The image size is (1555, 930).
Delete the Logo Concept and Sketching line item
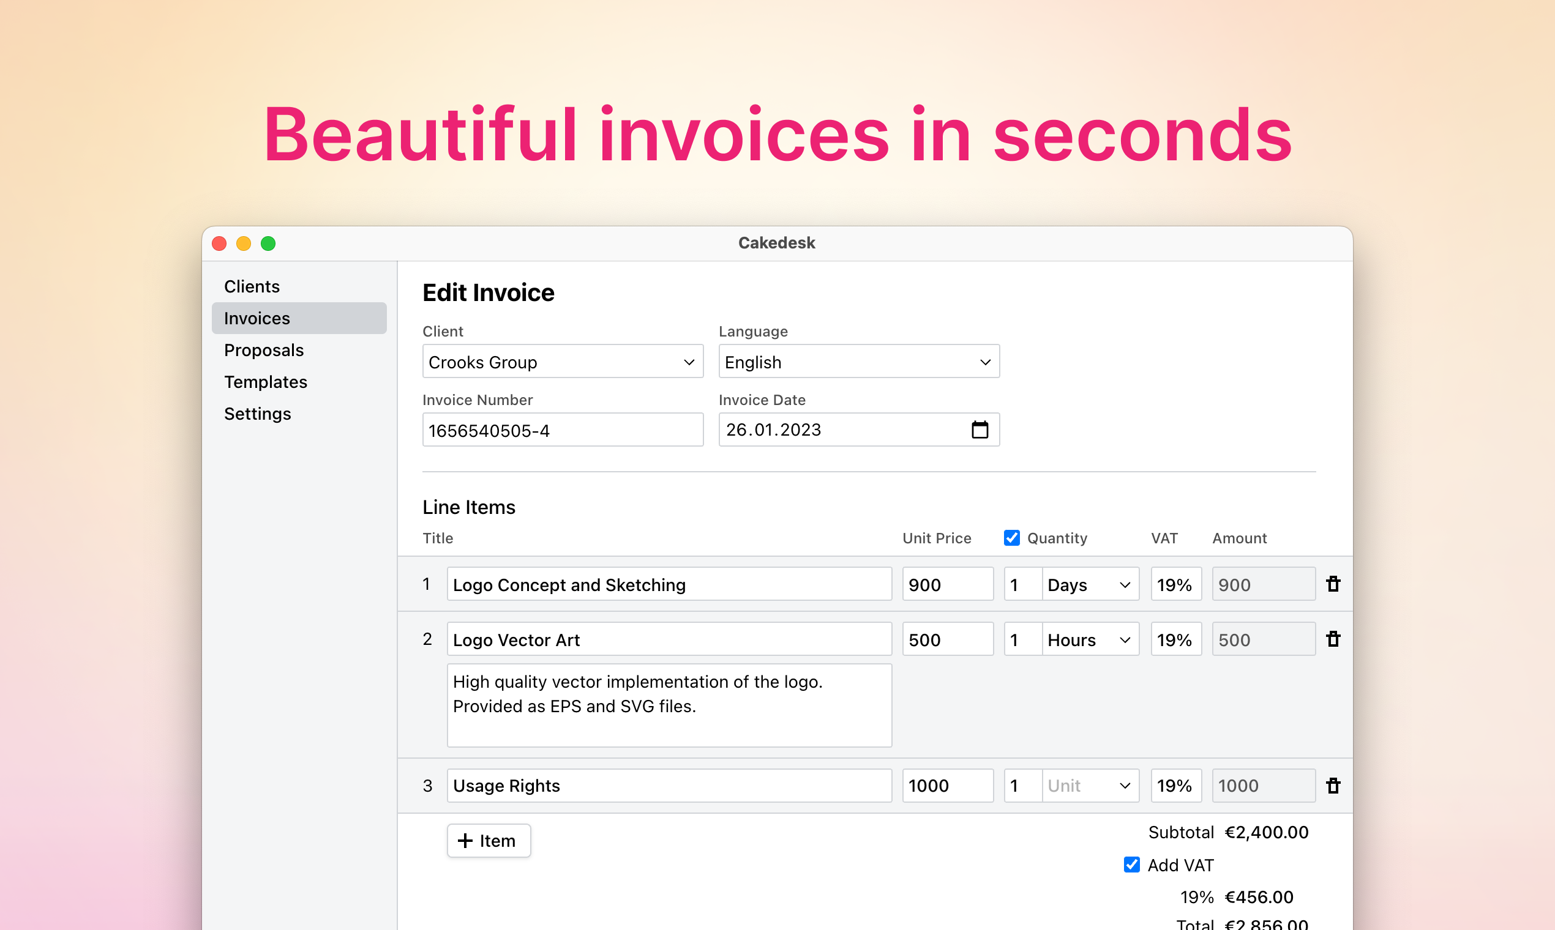coord(1333,584)
